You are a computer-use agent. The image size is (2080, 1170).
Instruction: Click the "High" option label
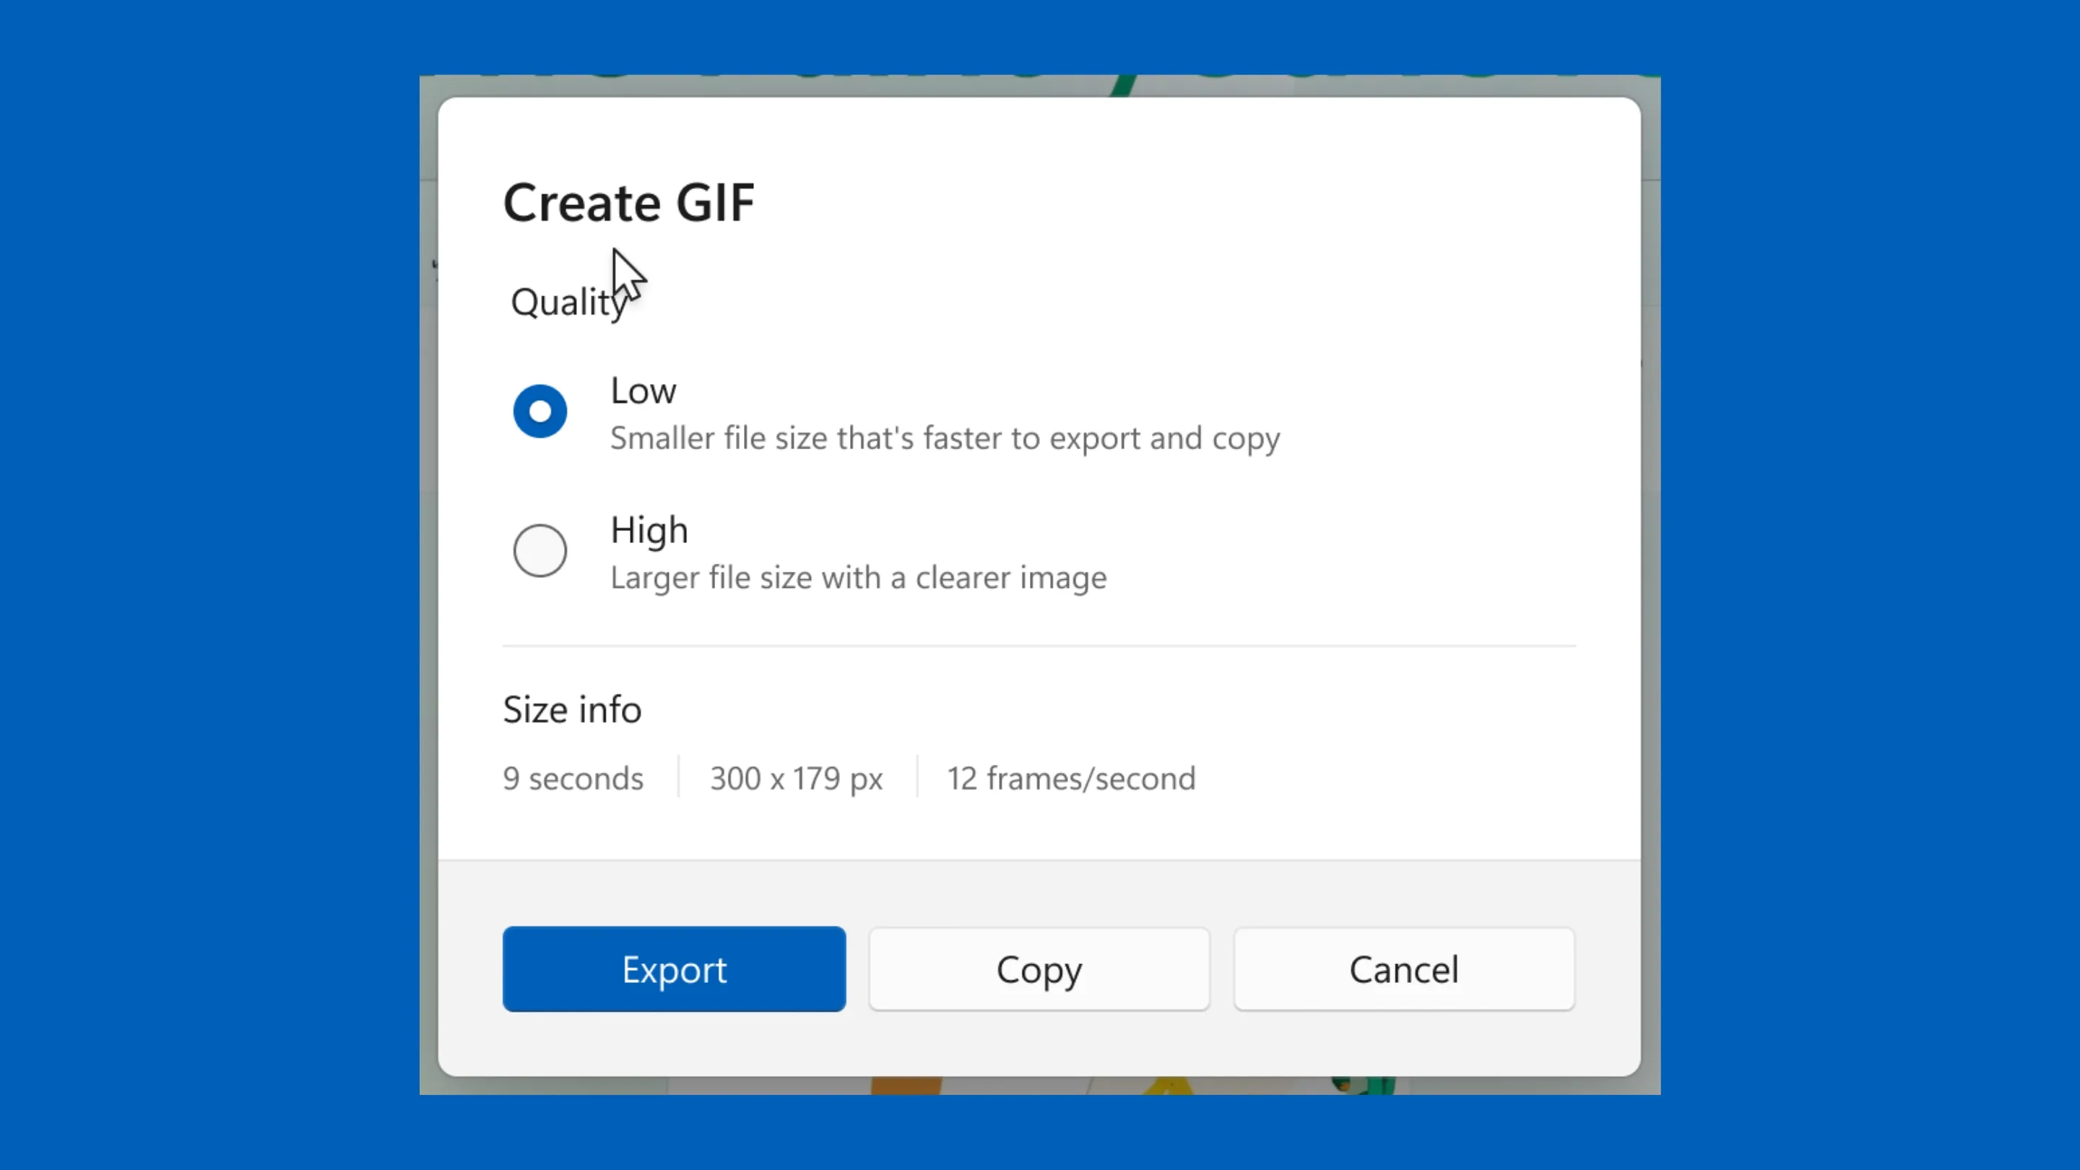(649, 531)
